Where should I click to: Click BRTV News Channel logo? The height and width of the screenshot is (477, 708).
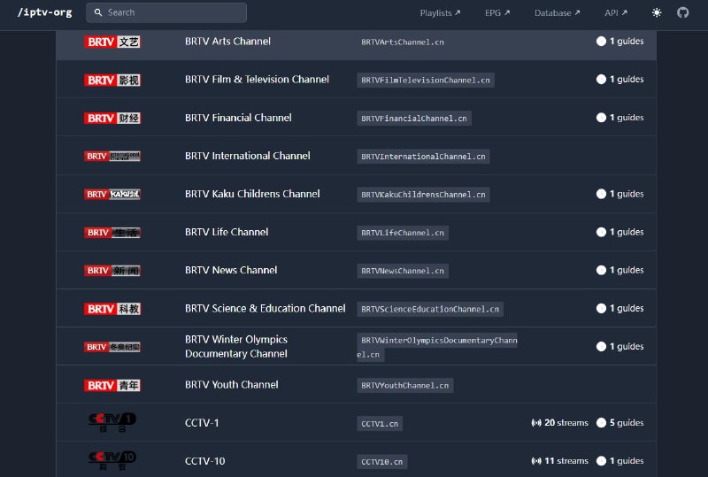tap(112, 271)
